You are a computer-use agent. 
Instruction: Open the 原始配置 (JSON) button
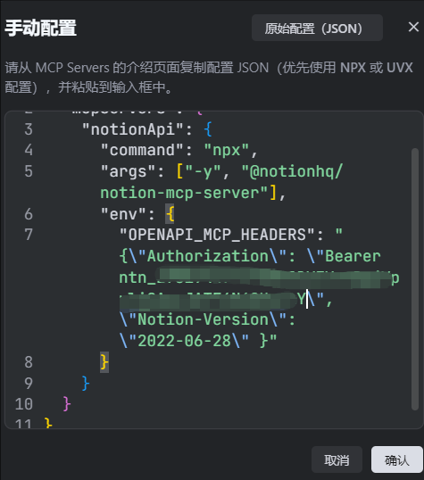point(317,28)
